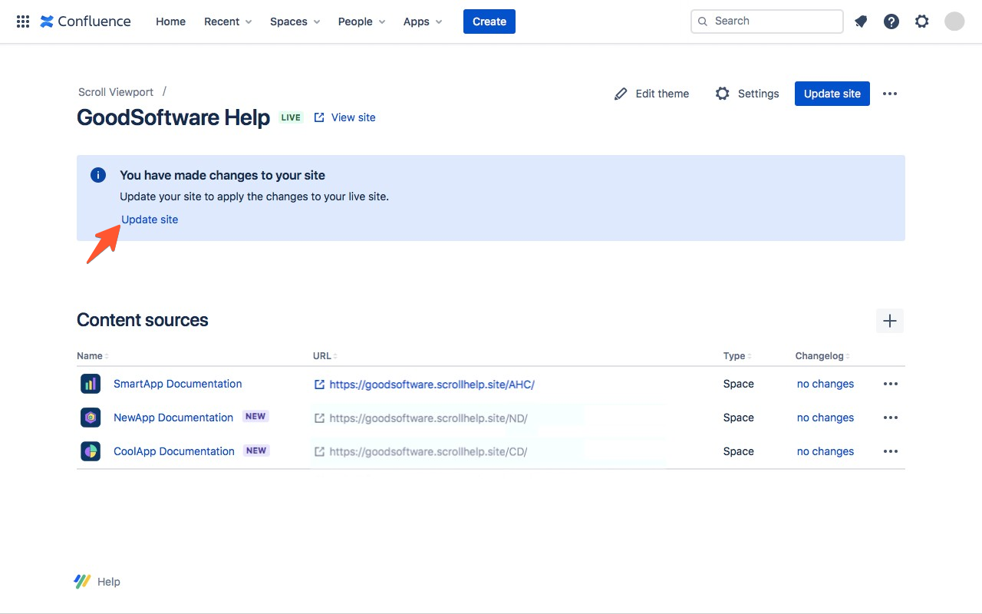
Task: Click in the Search field
Action: [x=773, y=21]
